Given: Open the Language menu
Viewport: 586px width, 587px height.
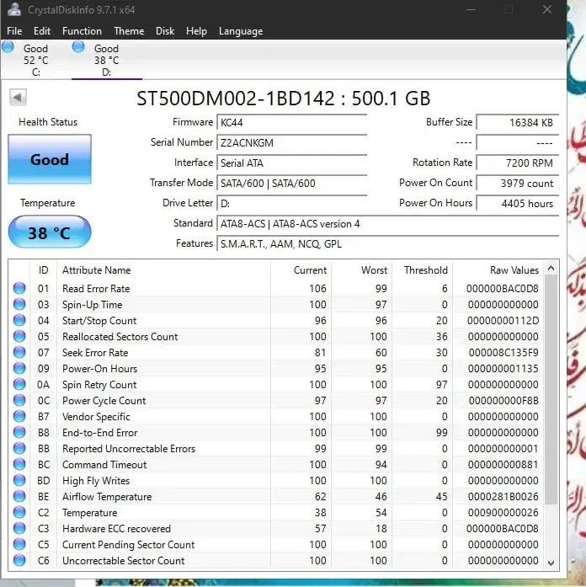Looking at the screenshot, I should (x=241, y=31).
